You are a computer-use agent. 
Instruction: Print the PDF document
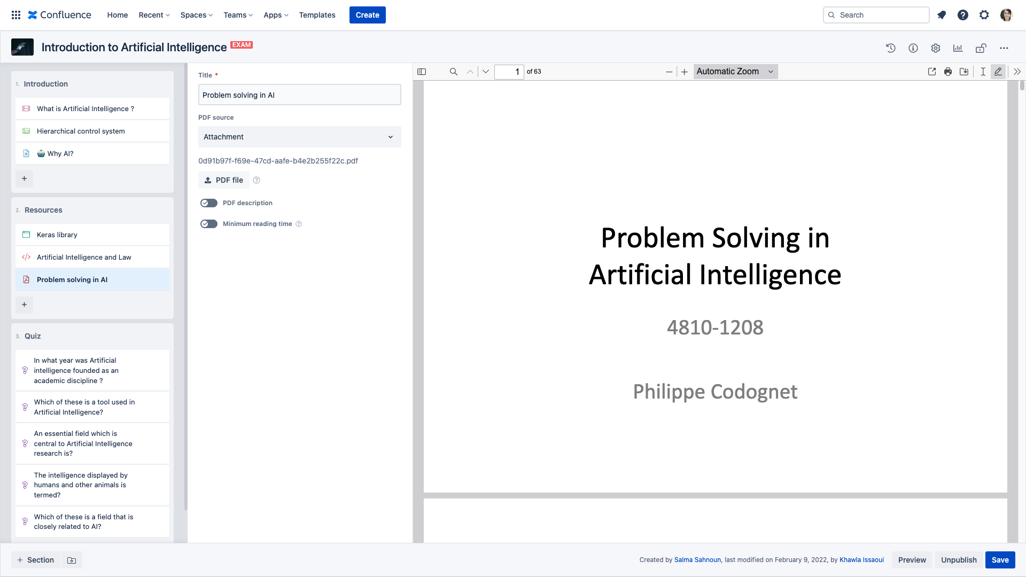click(x=948, y=72)
